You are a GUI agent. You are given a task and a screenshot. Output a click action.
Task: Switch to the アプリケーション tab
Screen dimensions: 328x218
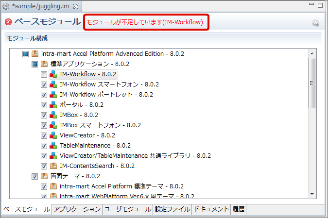(x=77, y=209)
